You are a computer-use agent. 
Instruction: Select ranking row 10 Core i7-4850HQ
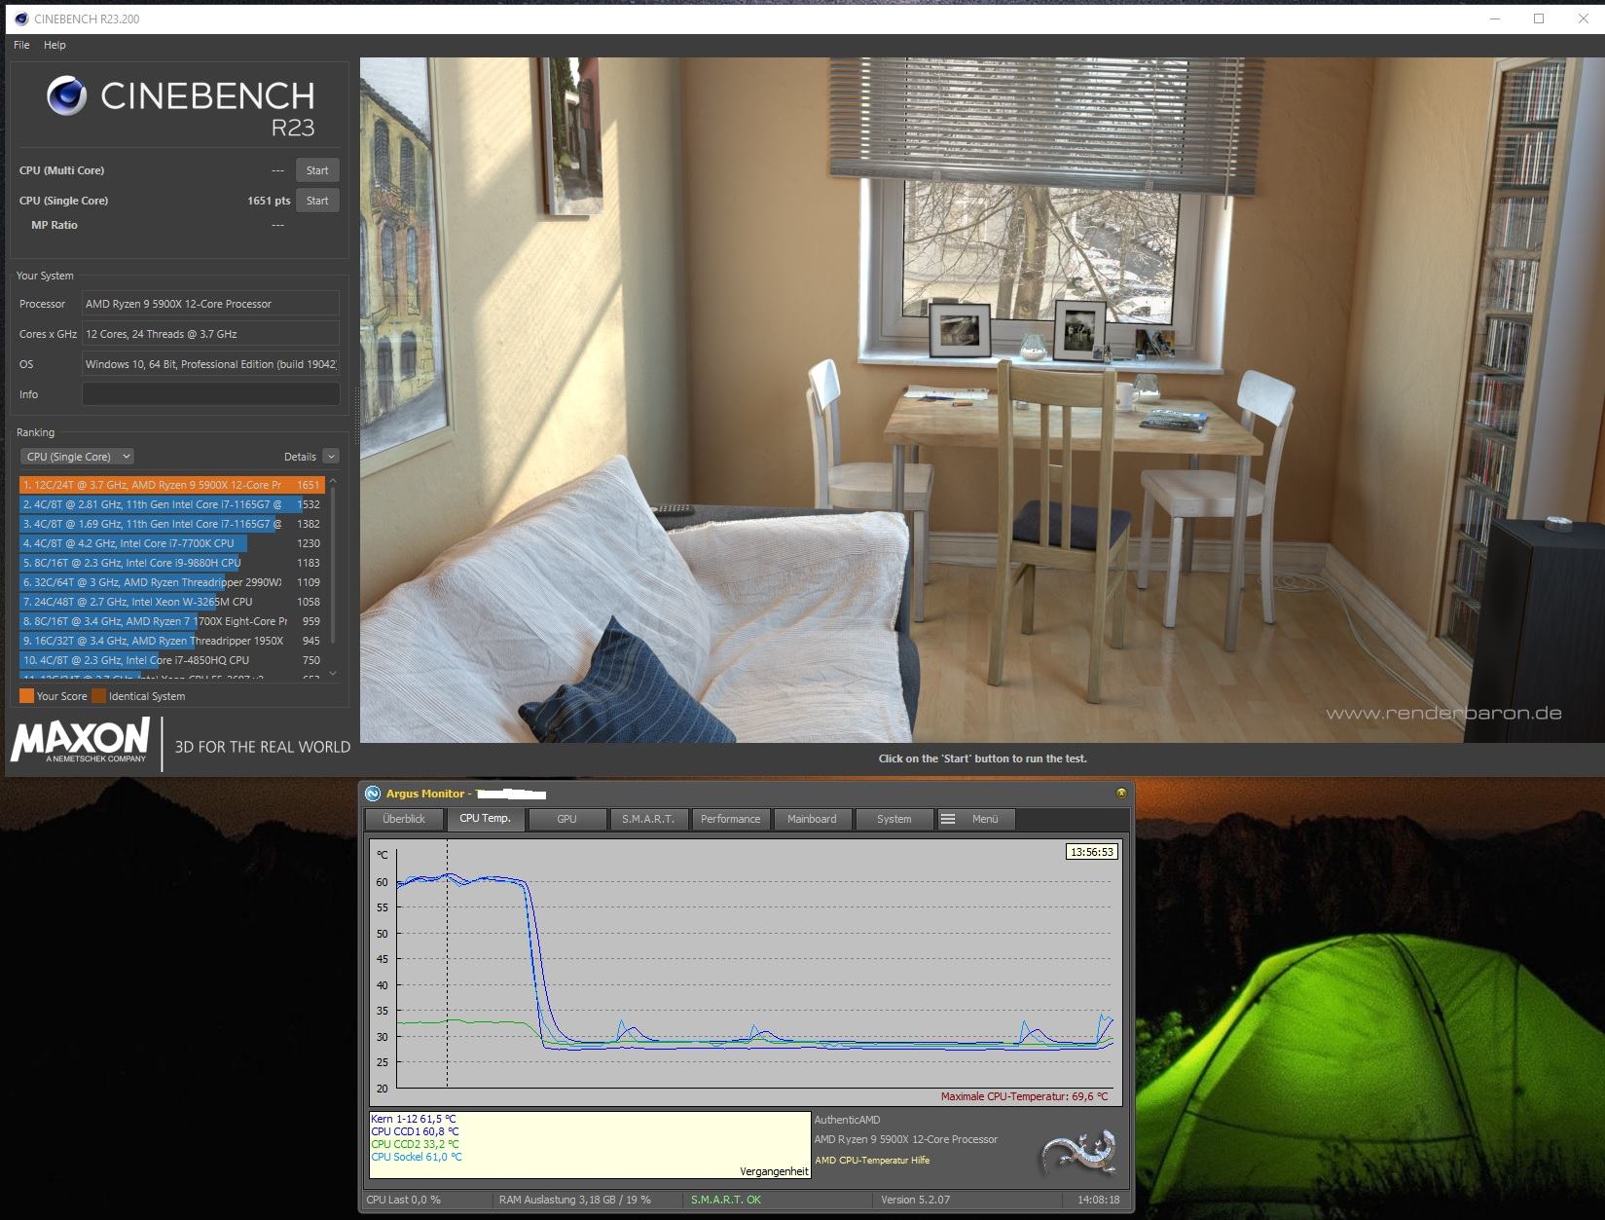click(x=171, y=660)
